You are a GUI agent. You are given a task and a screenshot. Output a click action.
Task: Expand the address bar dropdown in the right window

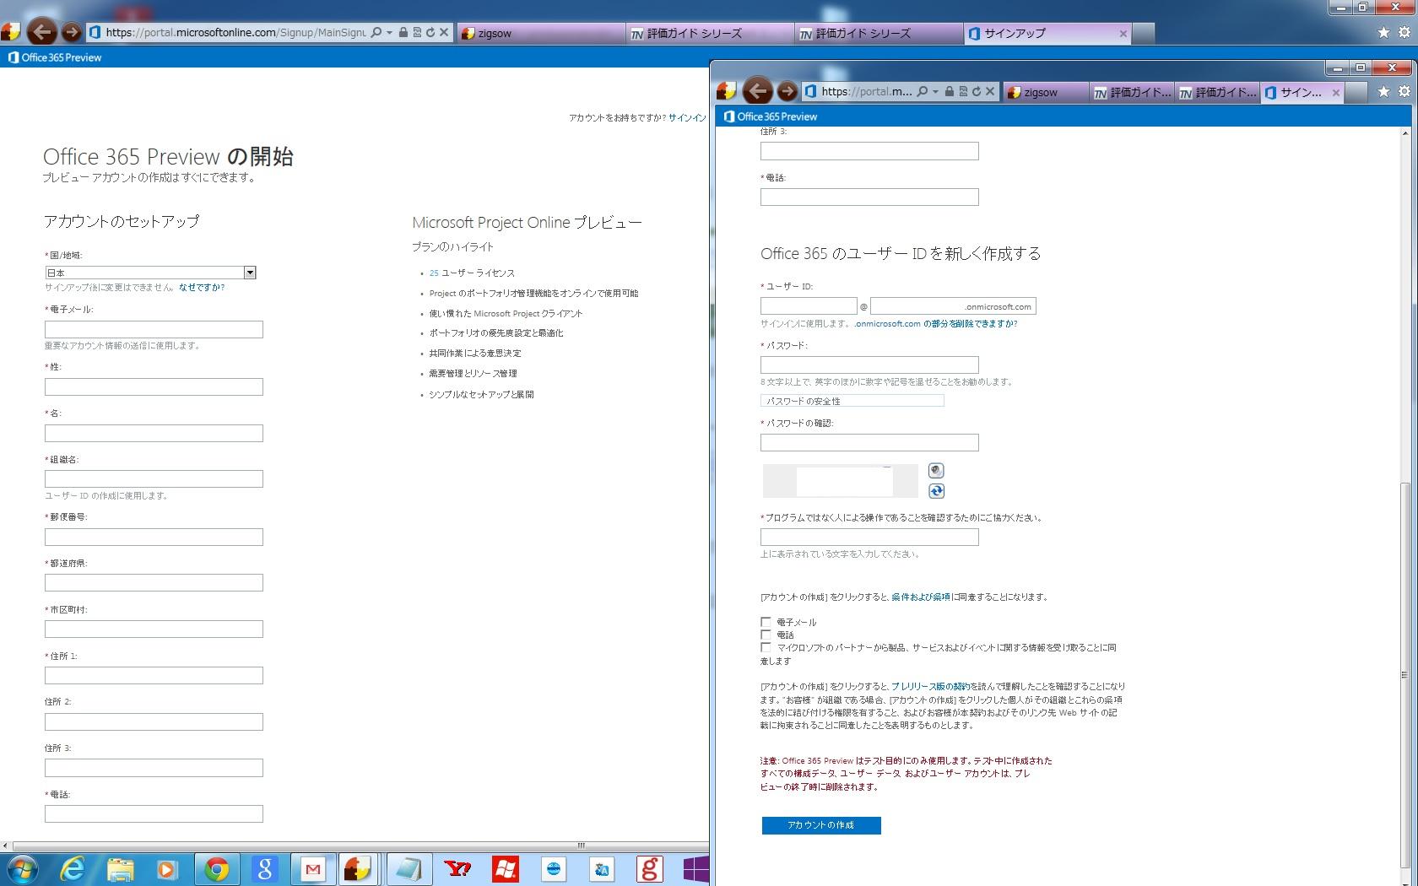935,92
